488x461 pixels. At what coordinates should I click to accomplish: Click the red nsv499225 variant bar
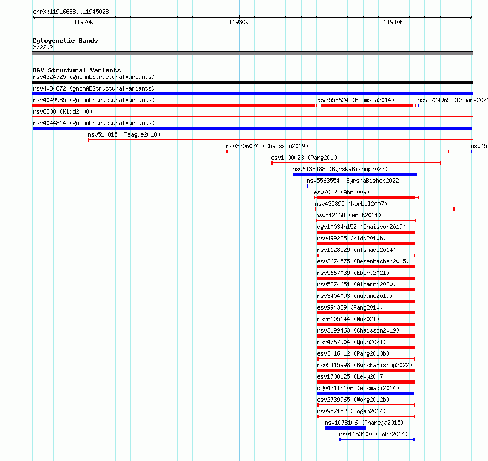click(x=366, y=244)
